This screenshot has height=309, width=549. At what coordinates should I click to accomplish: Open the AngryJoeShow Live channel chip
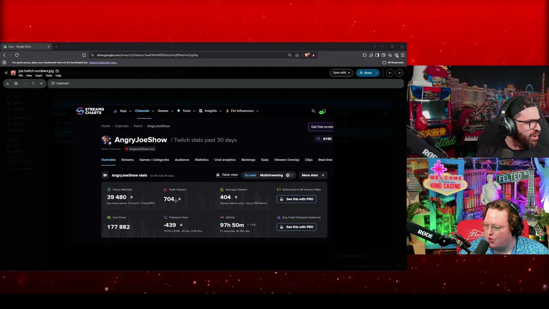pyautogui.click(x=140, y=149)
